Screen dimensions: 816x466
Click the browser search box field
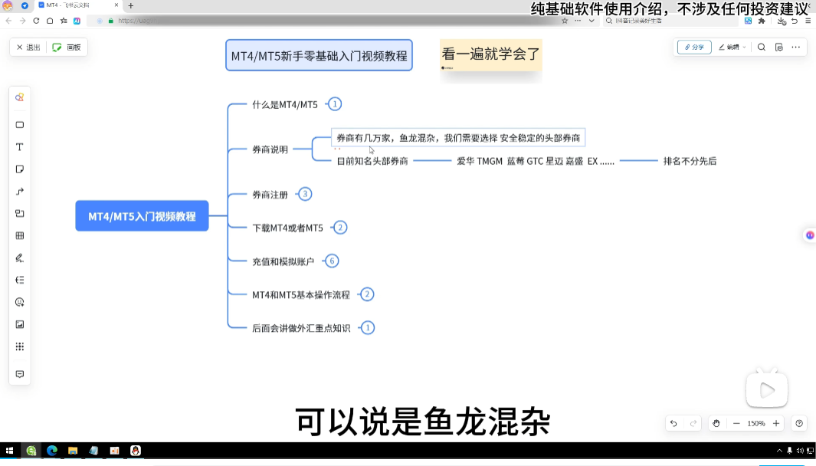click(x=671, y=21)
